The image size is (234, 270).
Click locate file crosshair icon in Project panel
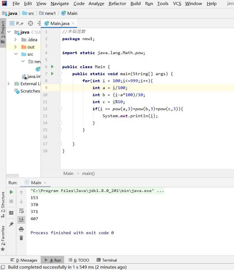tap(31, 23)
